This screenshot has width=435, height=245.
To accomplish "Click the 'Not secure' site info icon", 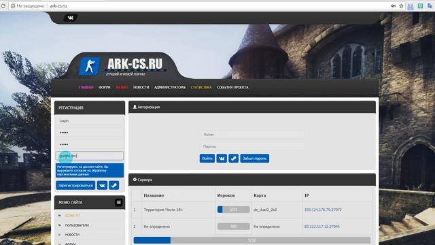I will click(x=13, y=6).
